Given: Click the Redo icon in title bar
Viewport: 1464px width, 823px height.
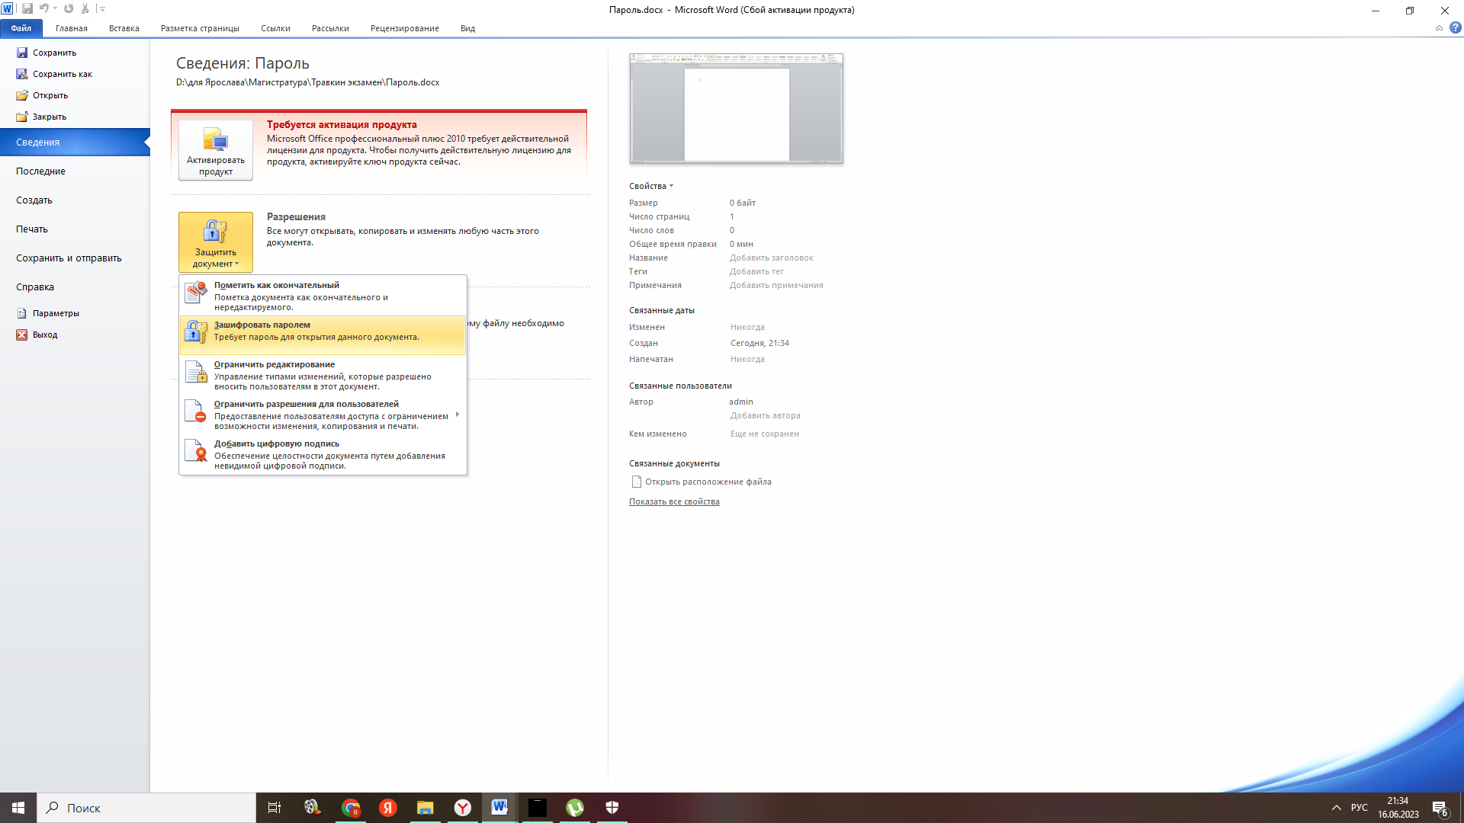Looking at the screenshot, I should tap(69, 9).
